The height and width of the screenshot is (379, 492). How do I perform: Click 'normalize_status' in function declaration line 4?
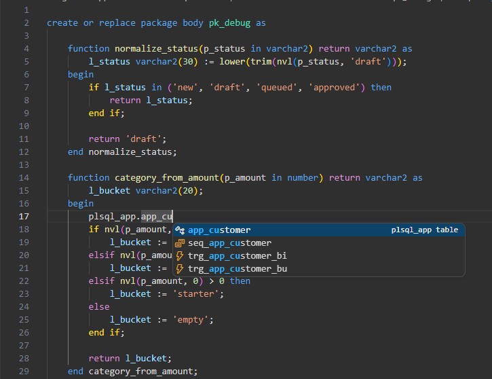tap(156, 49)
